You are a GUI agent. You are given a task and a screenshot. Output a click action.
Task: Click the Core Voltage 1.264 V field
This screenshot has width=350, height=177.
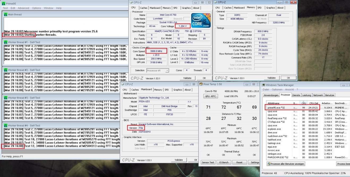tap(183, 26)
